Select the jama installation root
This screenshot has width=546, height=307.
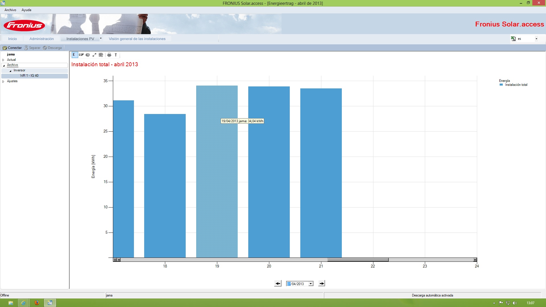coord(11,54)
